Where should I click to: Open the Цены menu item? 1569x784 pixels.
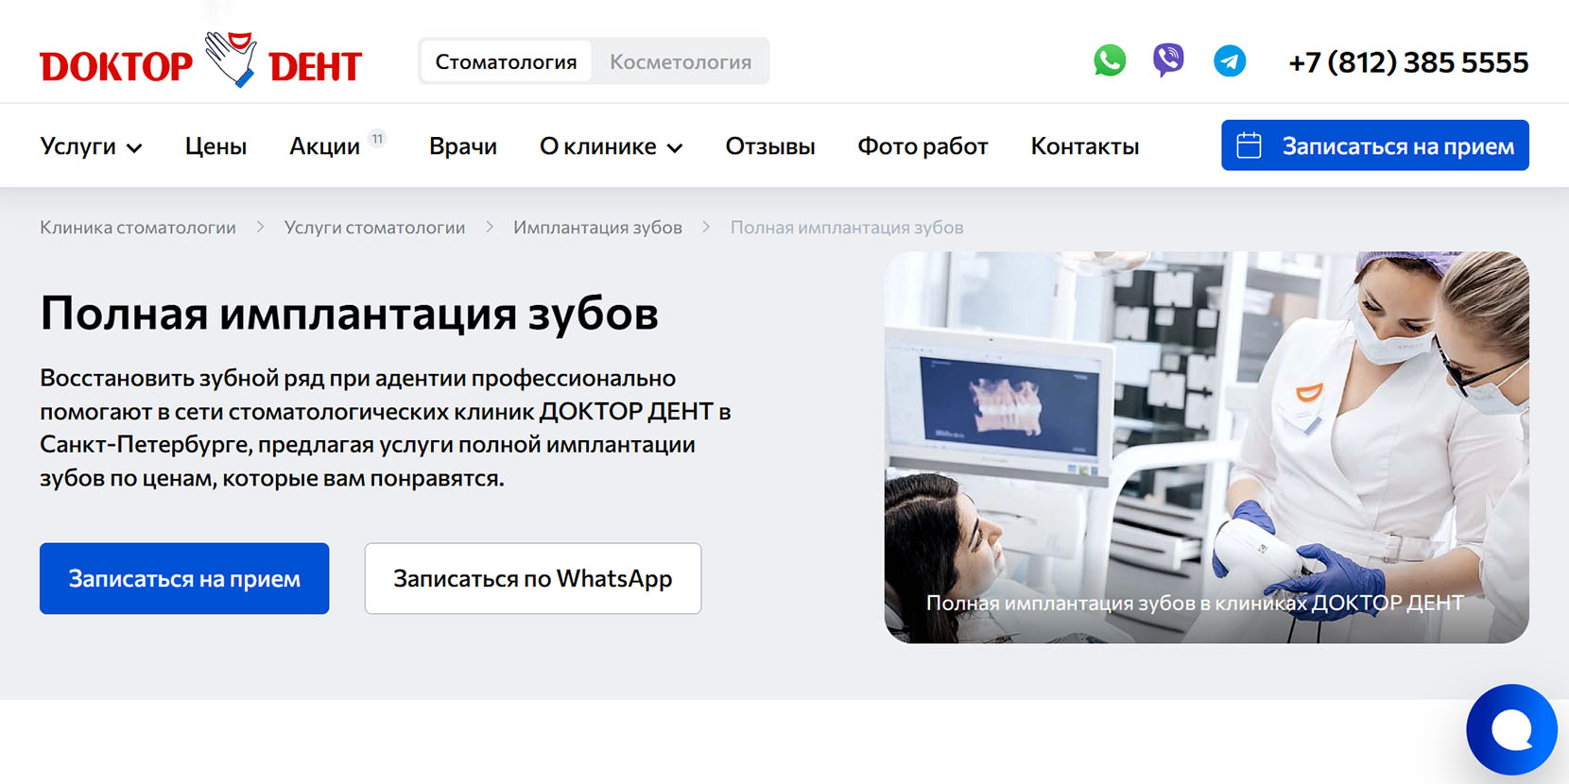(x=216, y=146)
